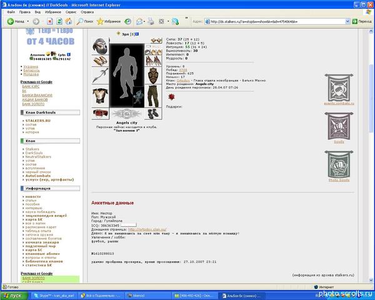Click the shield equipment slot

point(153,76)
